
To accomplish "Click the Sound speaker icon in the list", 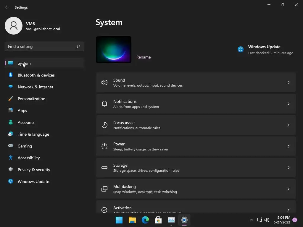I will 104,82.
